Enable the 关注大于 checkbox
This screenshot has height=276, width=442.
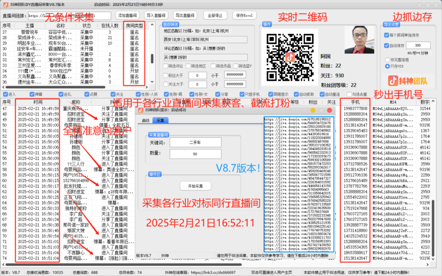[165, 84]
